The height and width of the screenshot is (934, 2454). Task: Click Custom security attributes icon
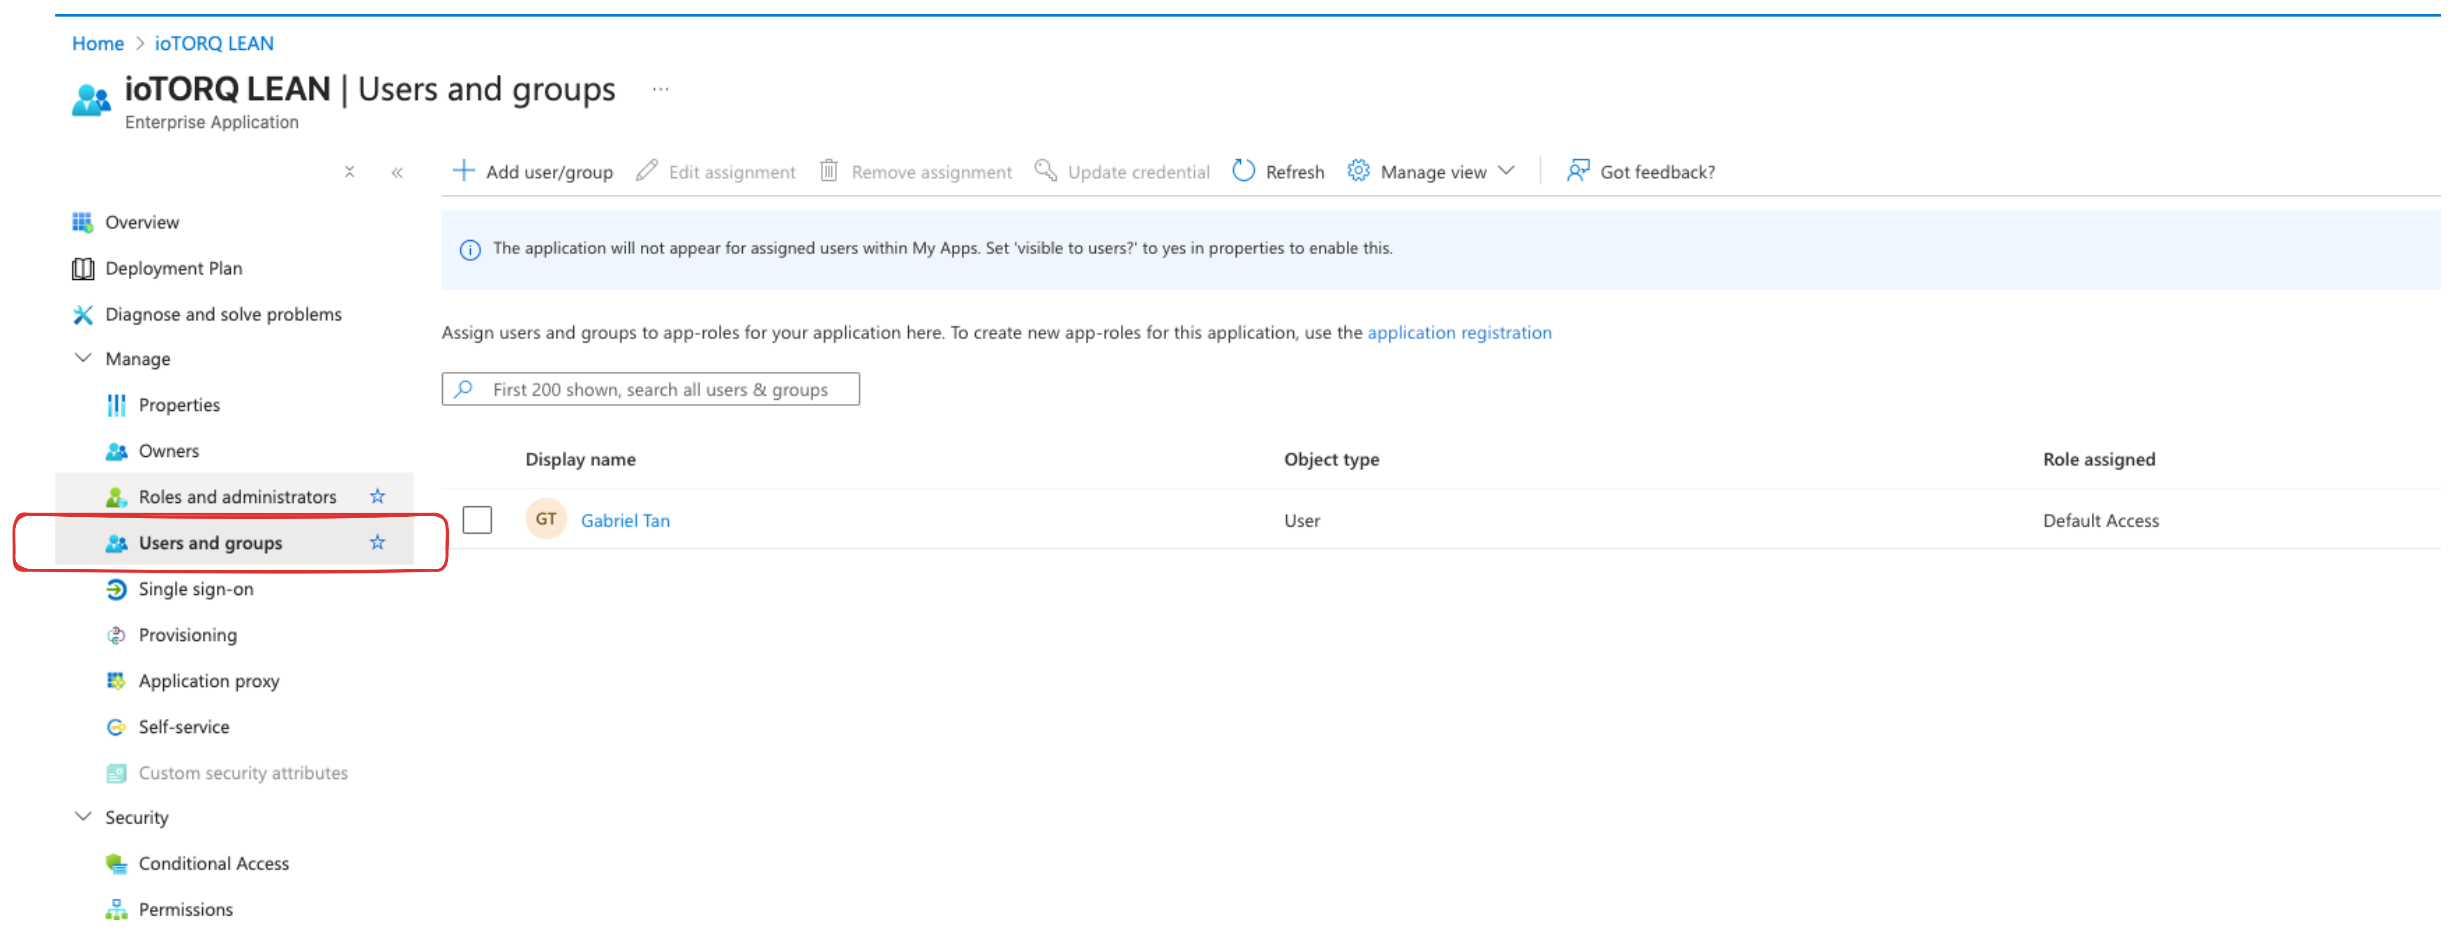pyautogui.click(x=116, y=773)
